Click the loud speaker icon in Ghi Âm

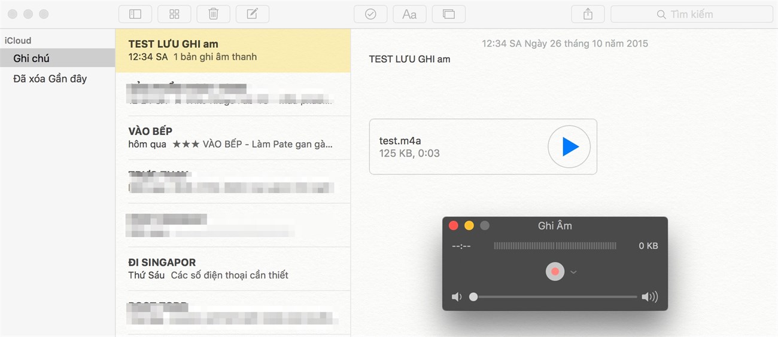tap(649, 296)
